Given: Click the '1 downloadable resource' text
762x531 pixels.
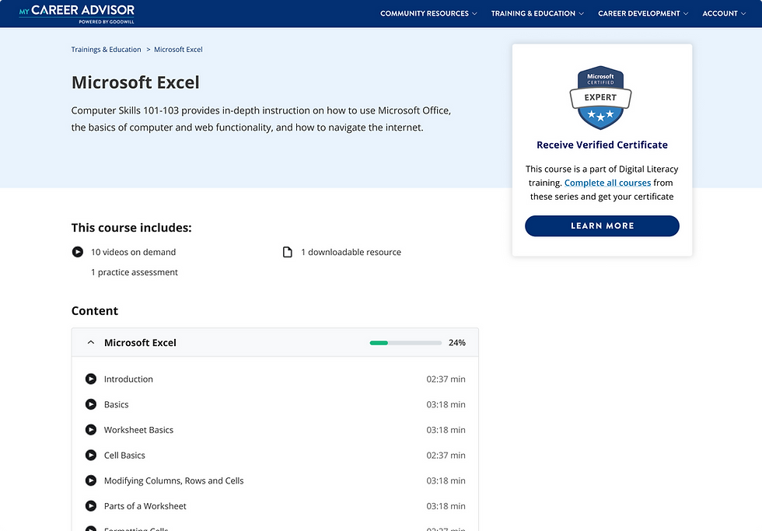Looking at the screenshot, I should point(351,252).
